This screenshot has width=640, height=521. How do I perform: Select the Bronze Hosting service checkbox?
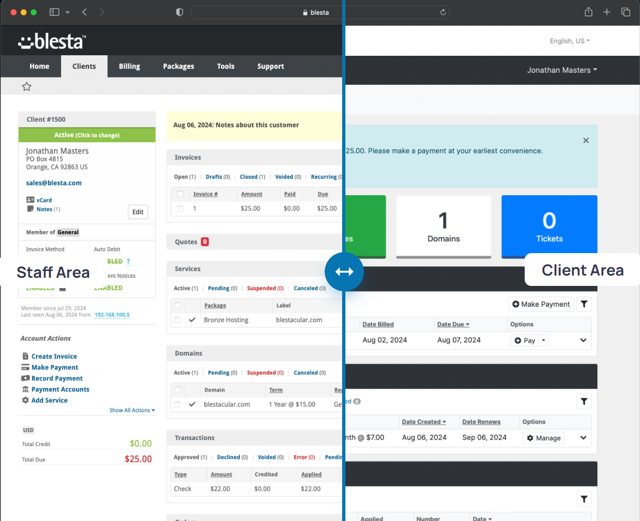point(177,320)
